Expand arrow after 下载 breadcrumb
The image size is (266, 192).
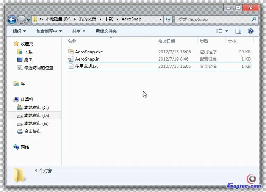pos(117,19)
